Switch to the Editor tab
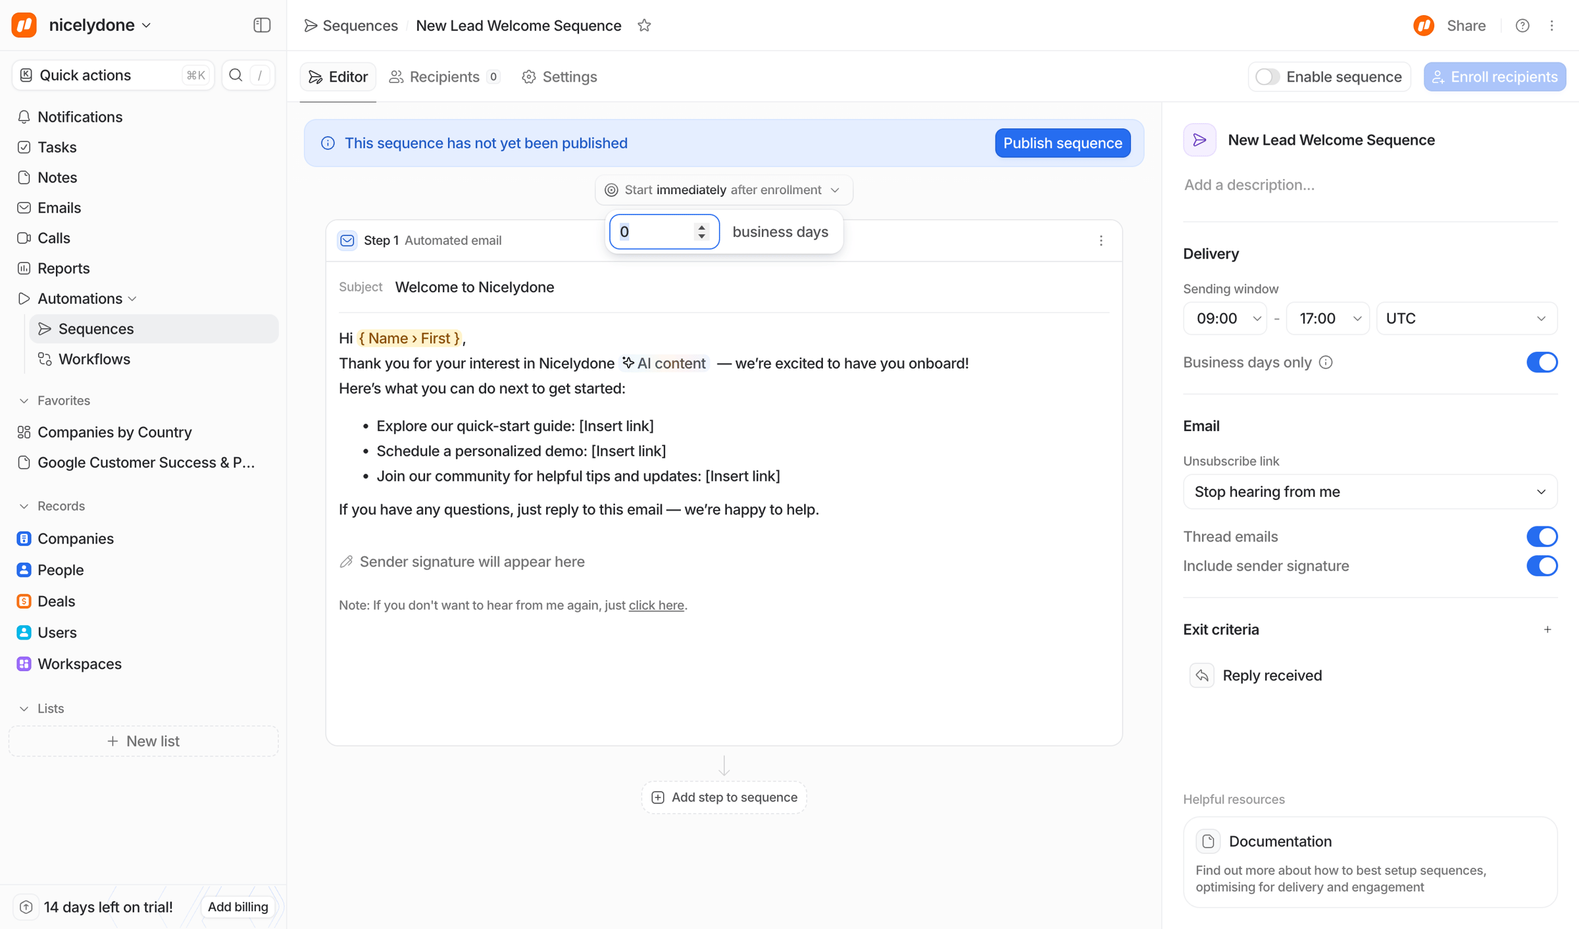The image size is (1579, 929). click(x=338, y=77)
